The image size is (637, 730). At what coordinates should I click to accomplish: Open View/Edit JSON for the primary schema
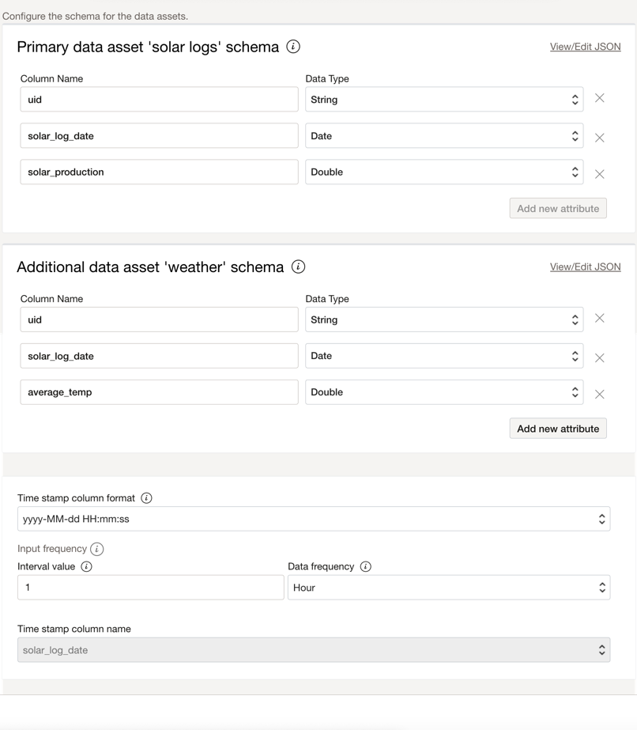[585, 47]
